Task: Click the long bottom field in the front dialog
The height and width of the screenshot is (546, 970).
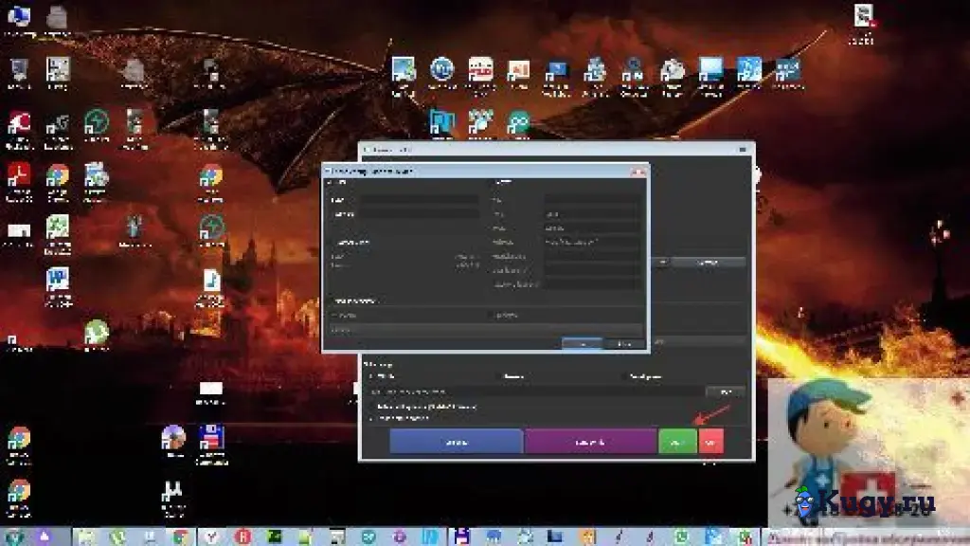Action: click(x=486, y=330)
